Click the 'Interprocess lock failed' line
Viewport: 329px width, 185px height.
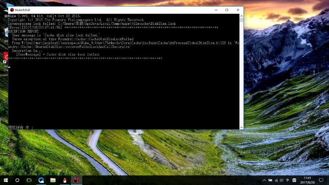(x=92, y=24)
